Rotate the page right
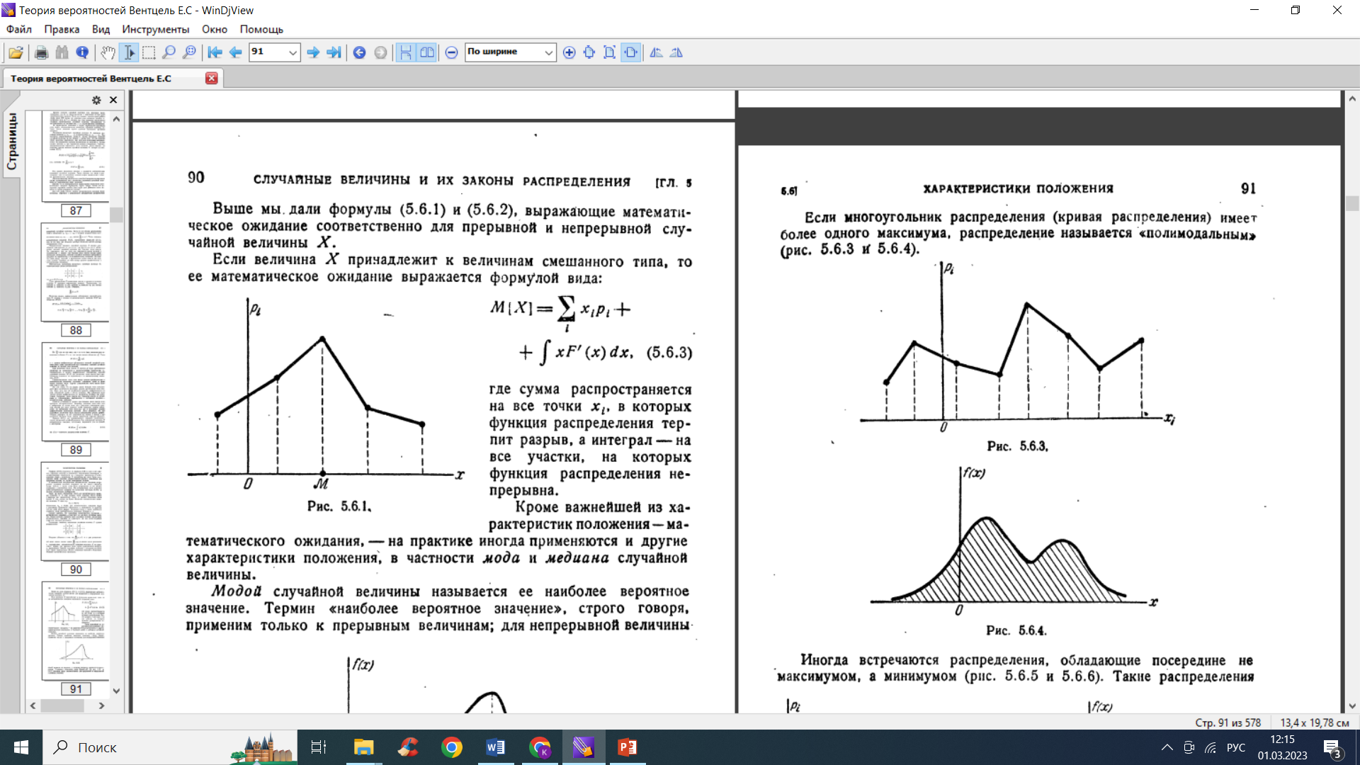The image size is (1360, 765). coord(676,52)
